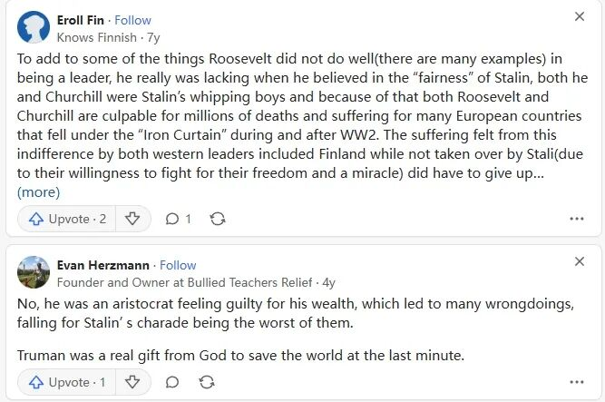605x402 pixels.
Task: Expand the answer via (more) link
Action: [39, 191]
